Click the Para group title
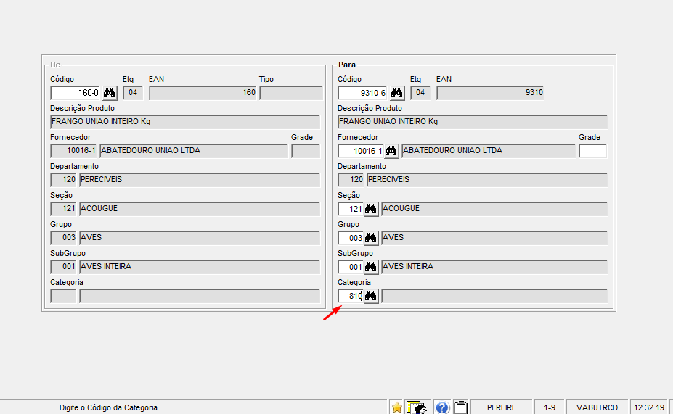 (x=347, y=65)
